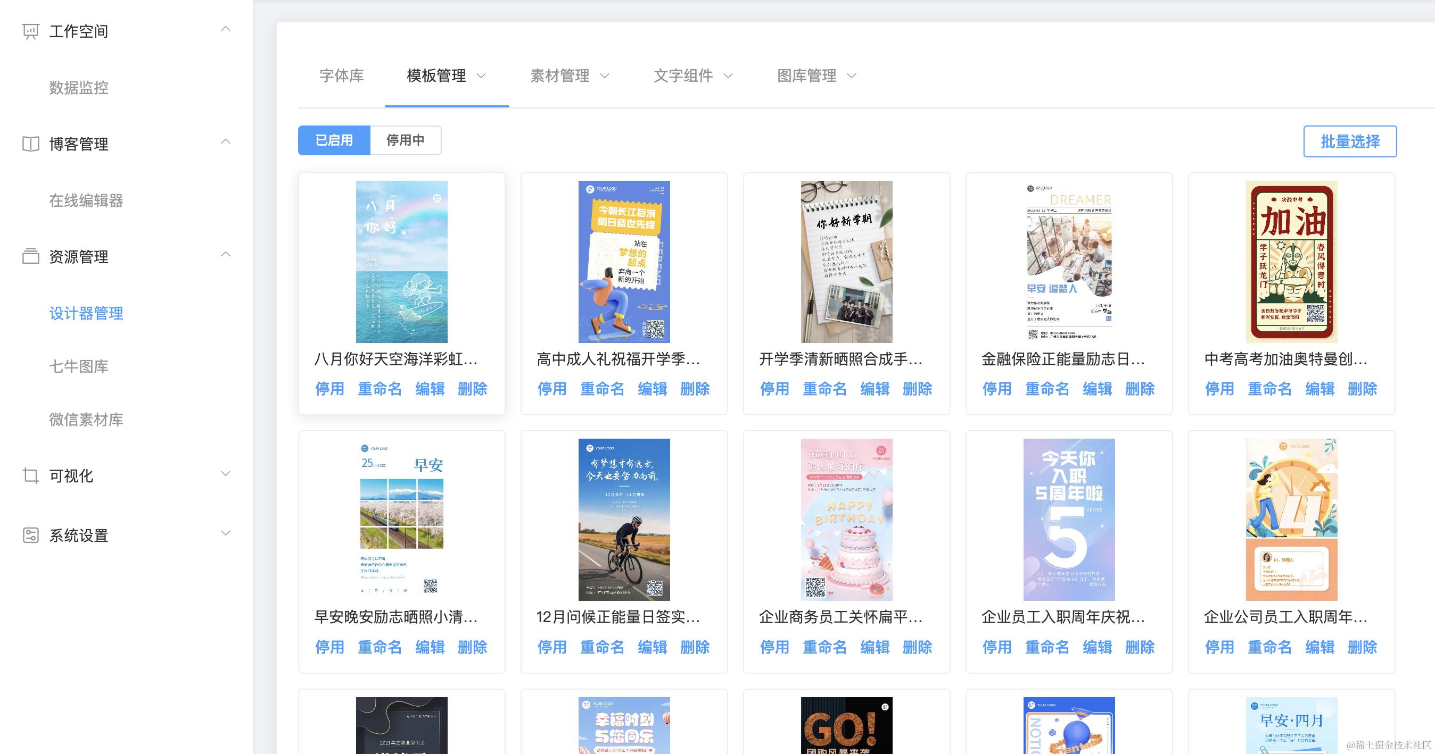
Task: Click the 可视化 crop icon
Action: [x=31, y=476]
